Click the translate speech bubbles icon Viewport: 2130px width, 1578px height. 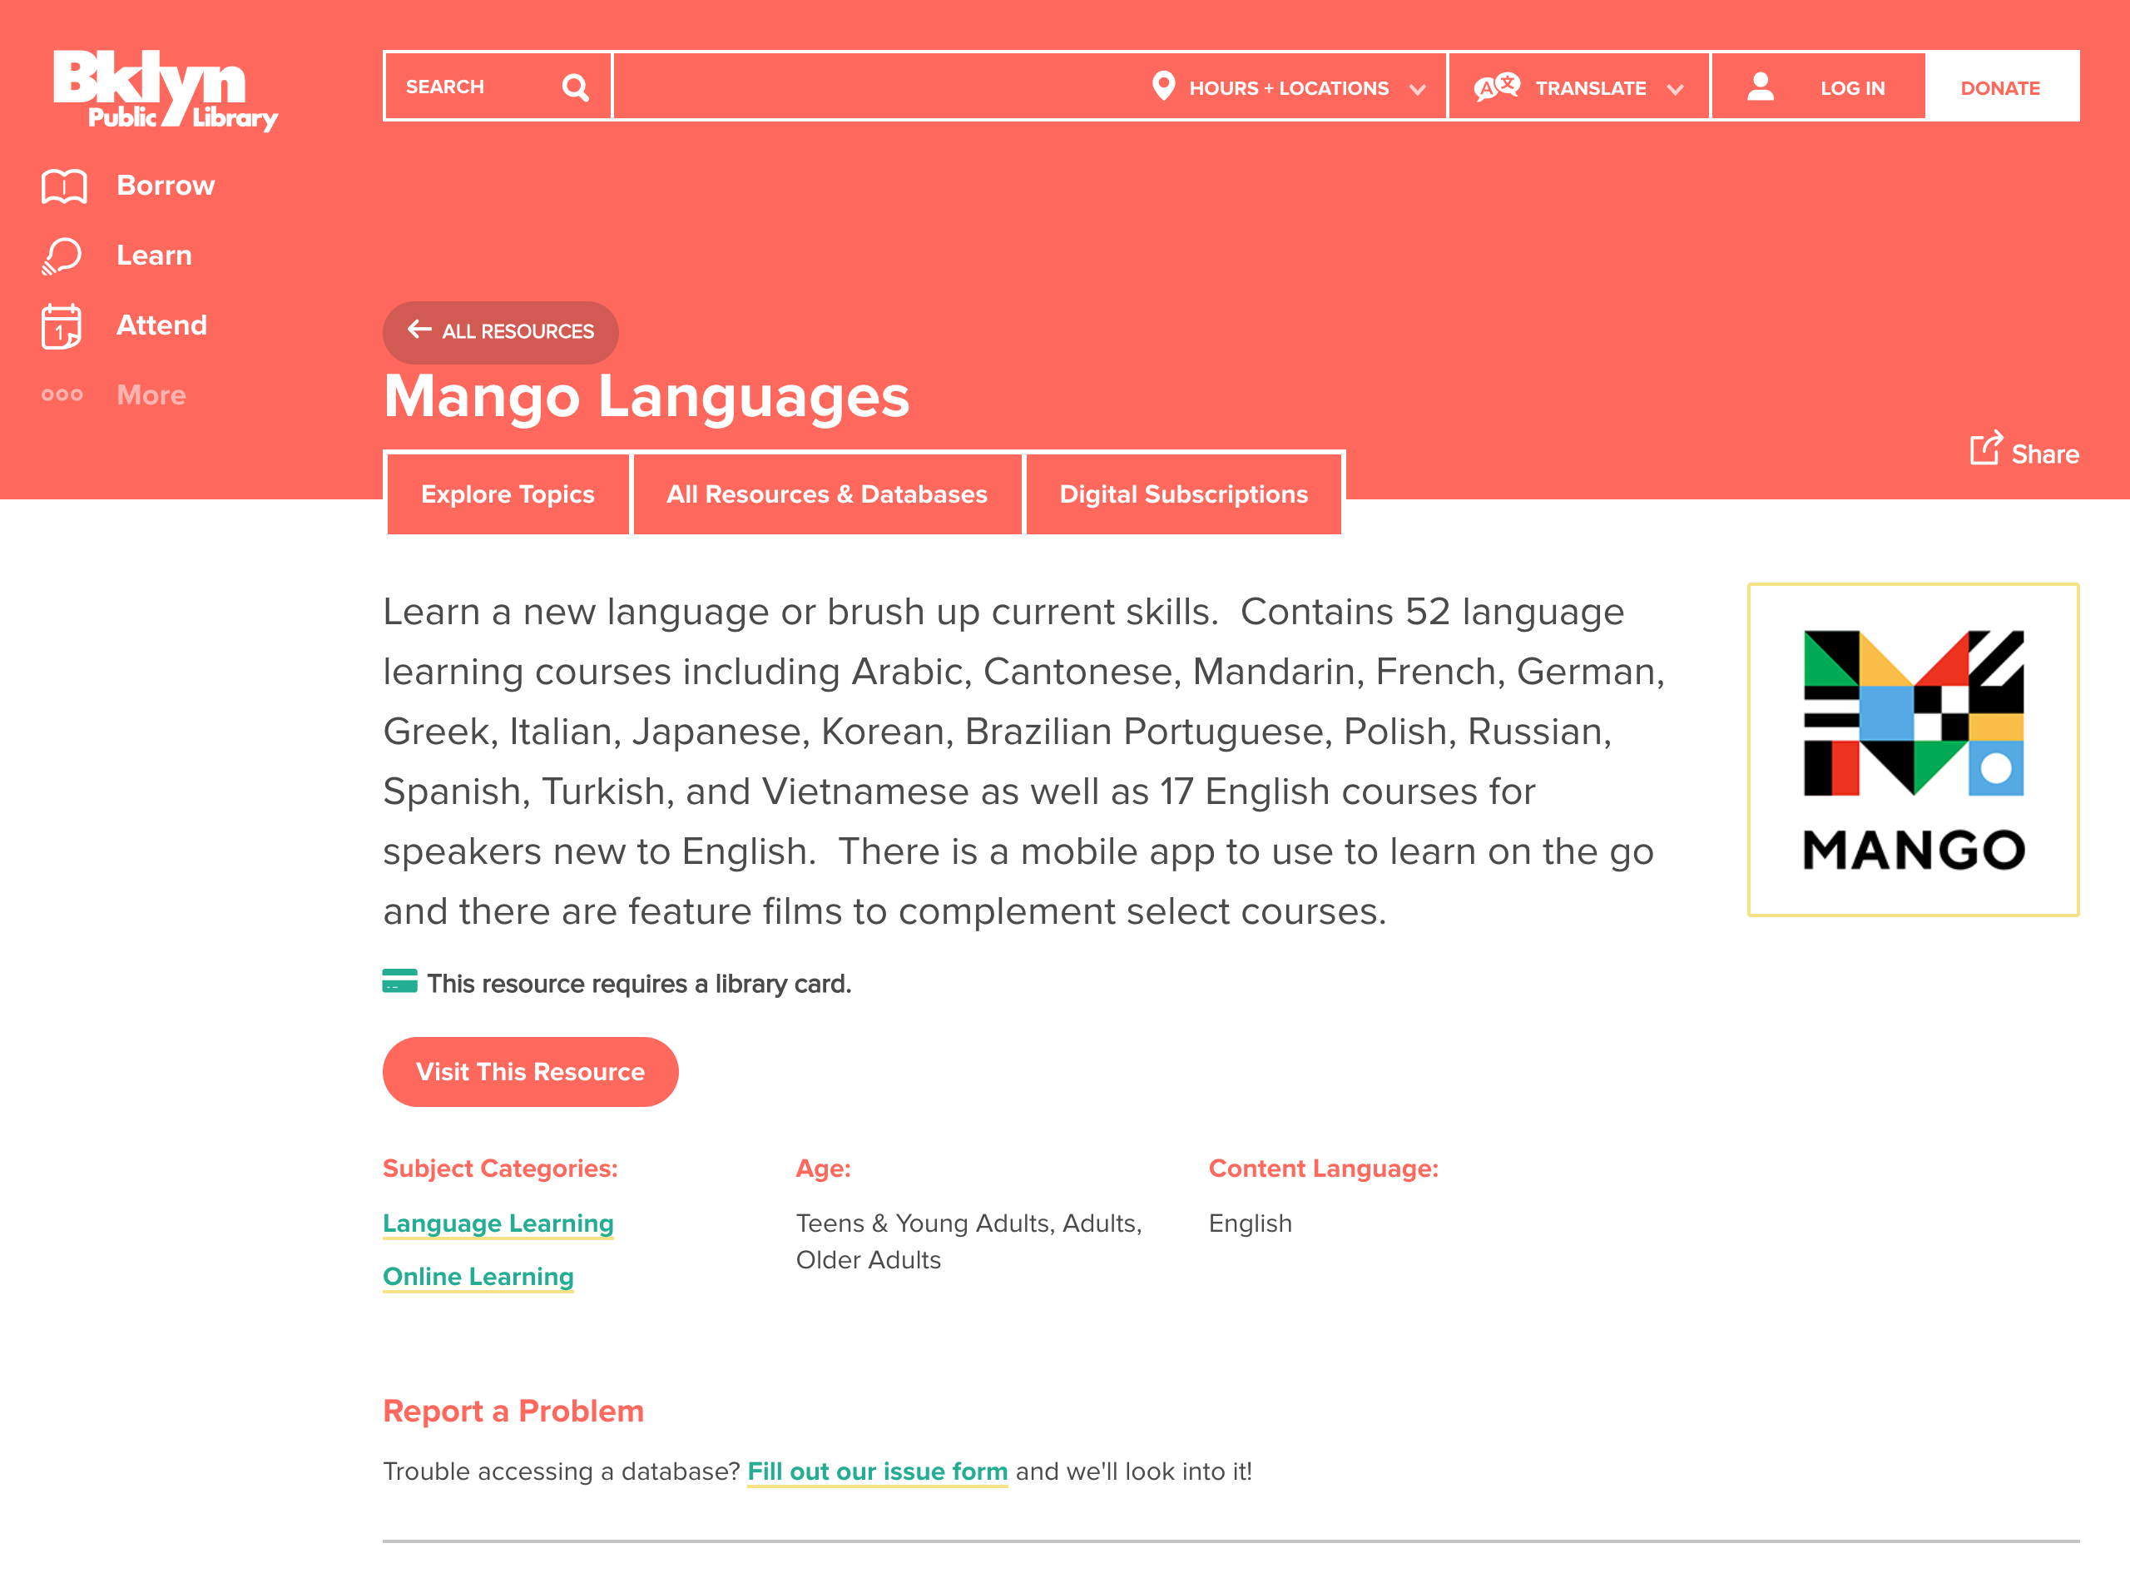[x=1497, y=87]
